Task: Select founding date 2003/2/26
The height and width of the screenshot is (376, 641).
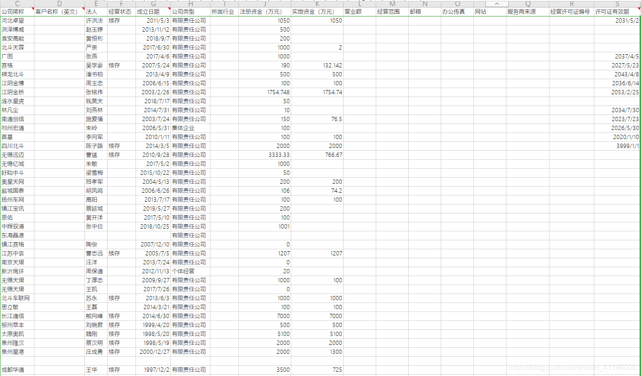Action: click(153, 92)
